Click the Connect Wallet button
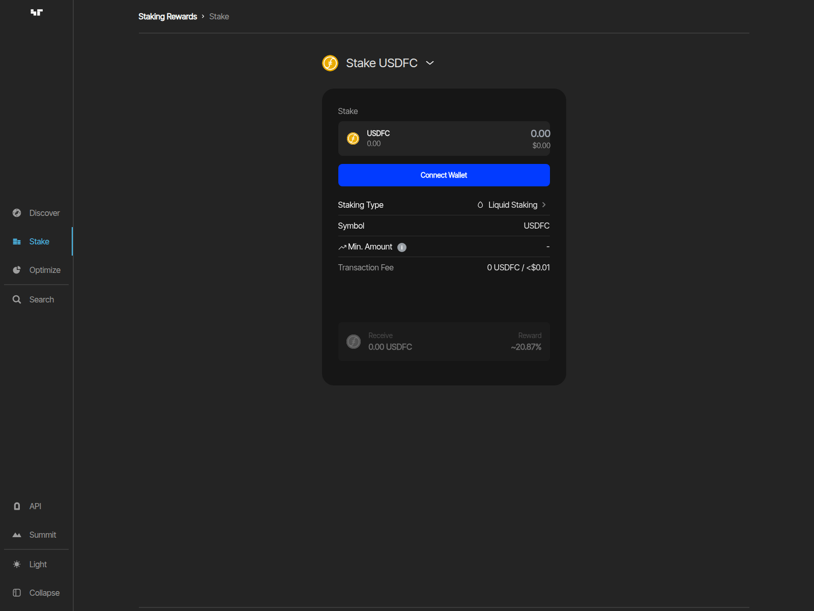 (444, 175)
